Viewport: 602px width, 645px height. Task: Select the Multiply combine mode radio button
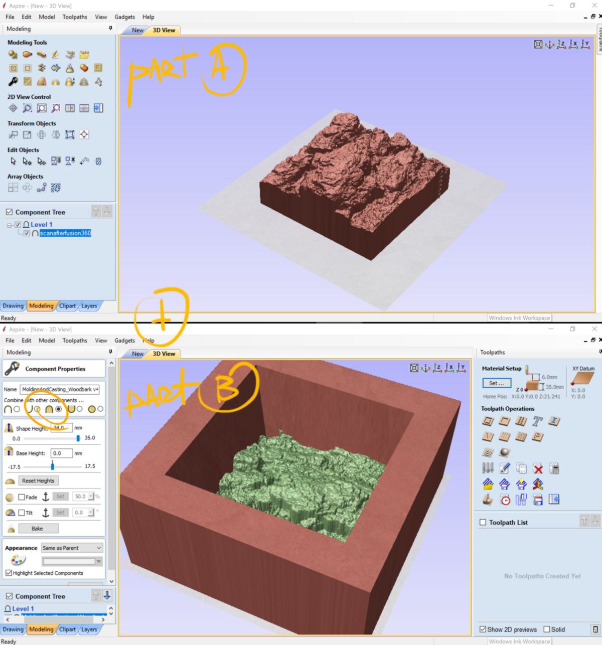100,409
